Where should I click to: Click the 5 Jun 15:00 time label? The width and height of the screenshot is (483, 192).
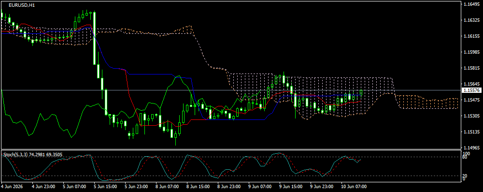(105, 187)
